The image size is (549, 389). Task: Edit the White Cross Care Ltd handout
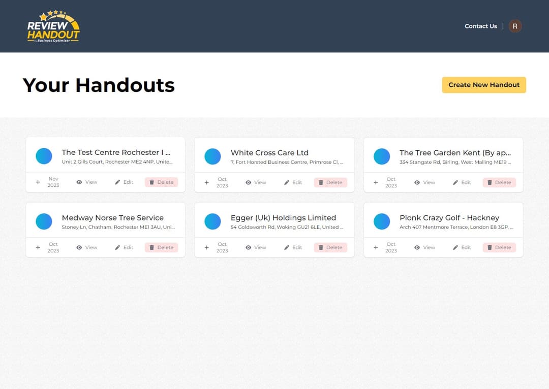pos(293,182)
